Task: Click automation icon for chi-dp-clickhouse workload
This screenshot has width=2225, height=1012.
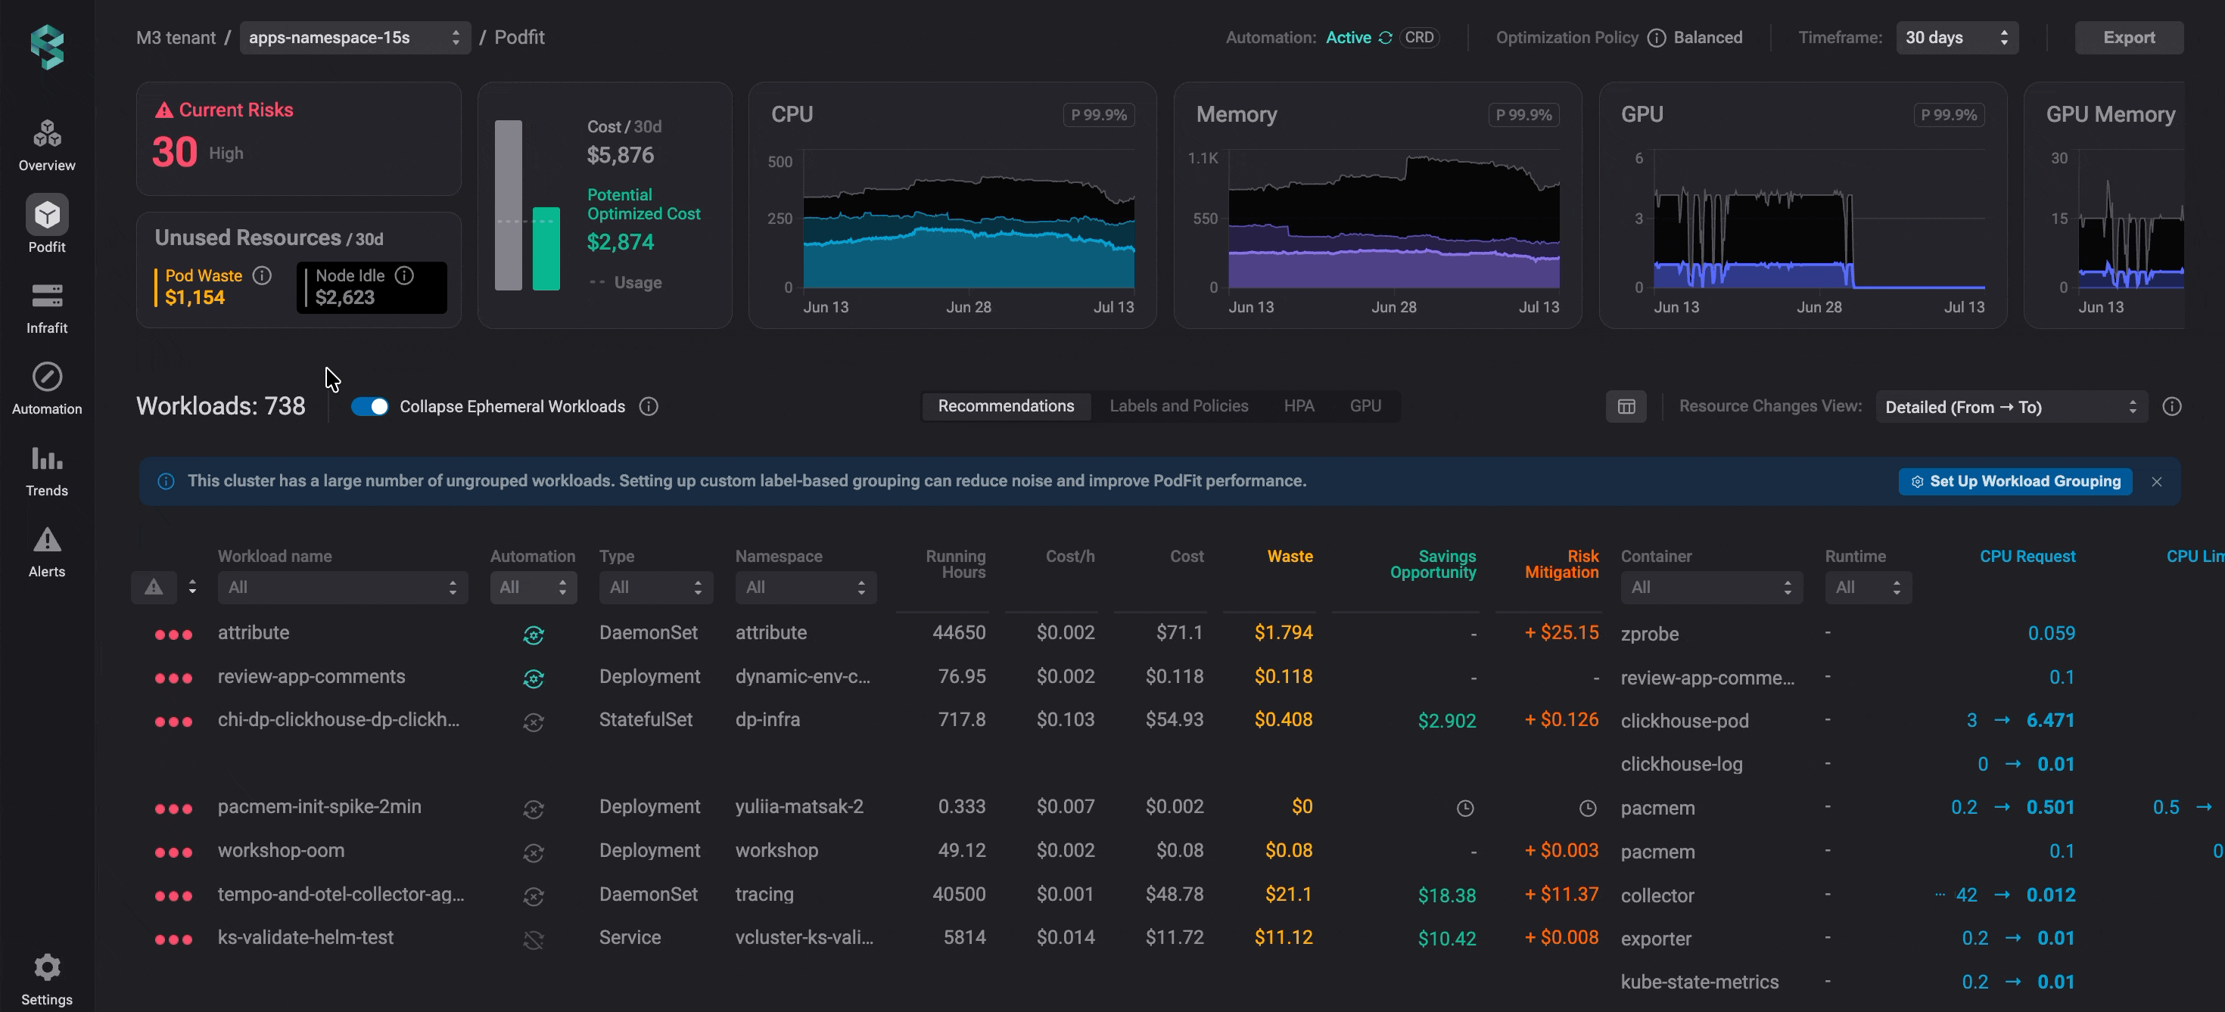Action: [x=534, y=722]
